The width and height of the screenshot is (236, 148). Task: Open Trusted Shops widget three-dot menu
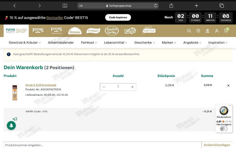[x=230, y=106]
